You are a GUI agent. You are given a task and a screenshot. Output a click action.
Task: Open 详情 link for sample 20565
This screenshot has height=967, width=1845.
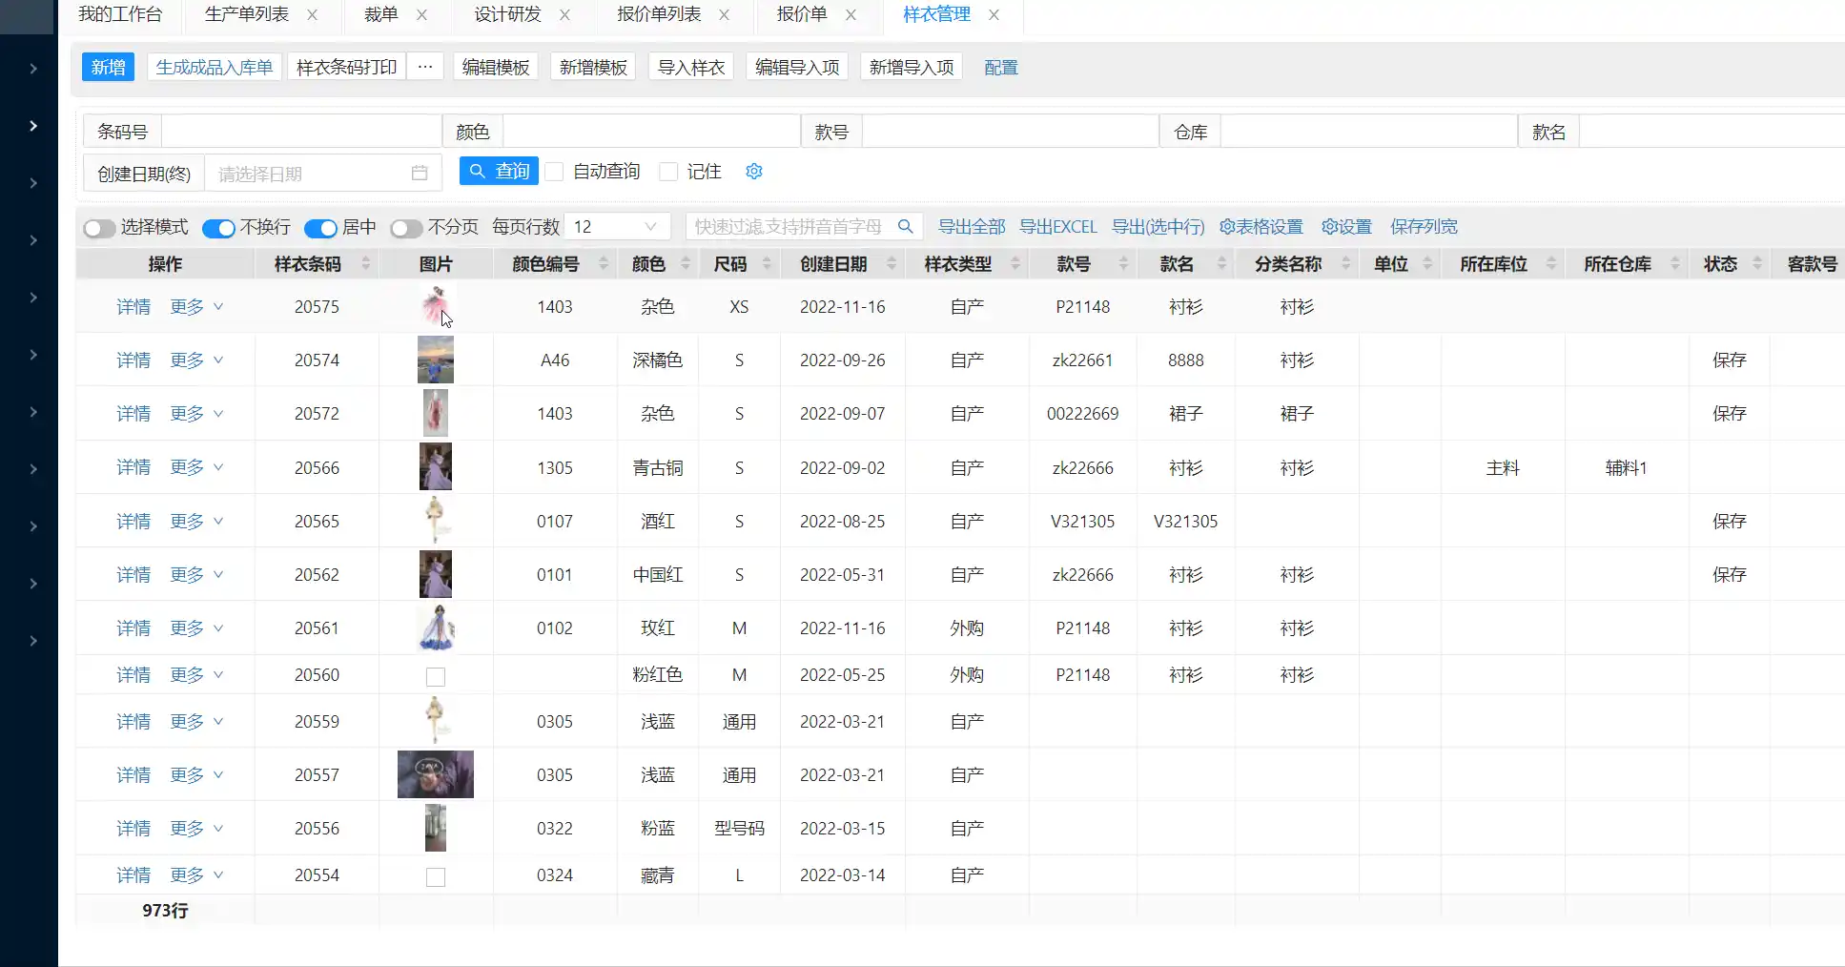pyautogui.click(x=133, y=521)
